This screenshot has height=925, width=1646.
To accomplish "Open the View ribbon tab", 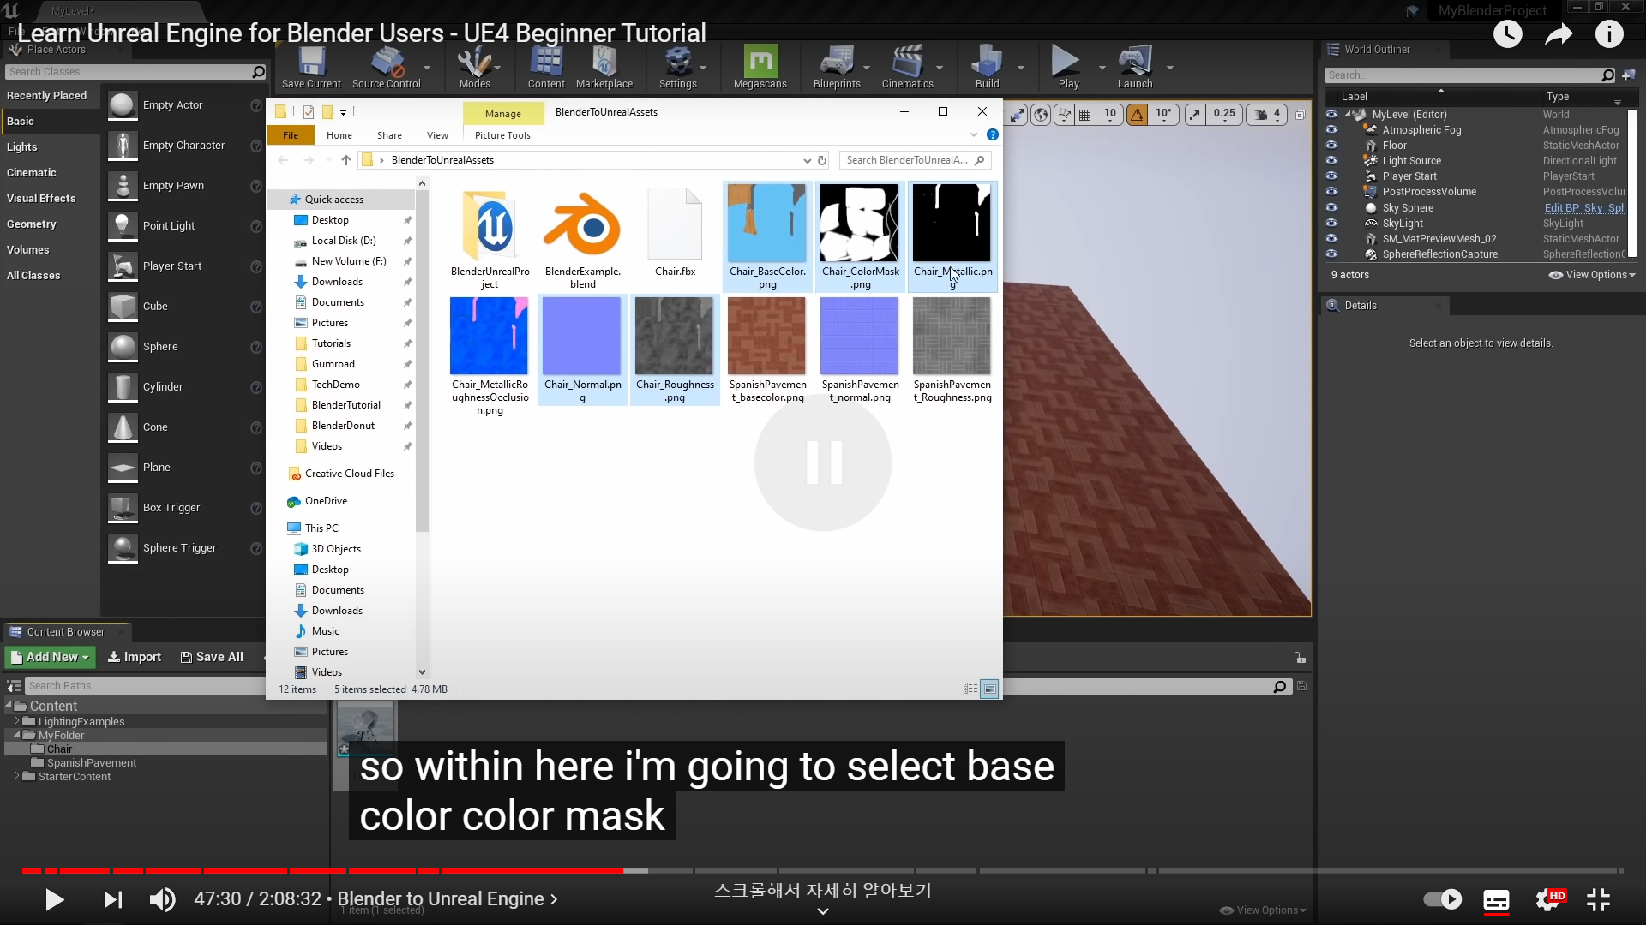I will pyautogui.click(x=437, y=135).
